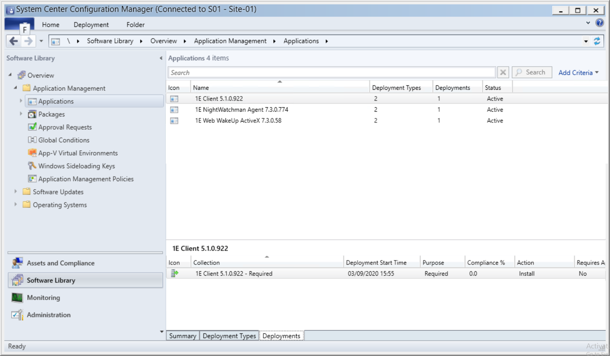Select 1E NightWatchman Agent 7.3.0.774 row
The height and width of the screenshot is (356, 610).
tap(241, 110)
